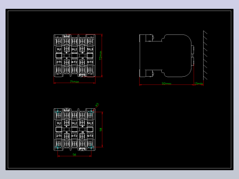
Task: Click 1/L1 terminal label in lower mounting view
Action: pos(59,123)
